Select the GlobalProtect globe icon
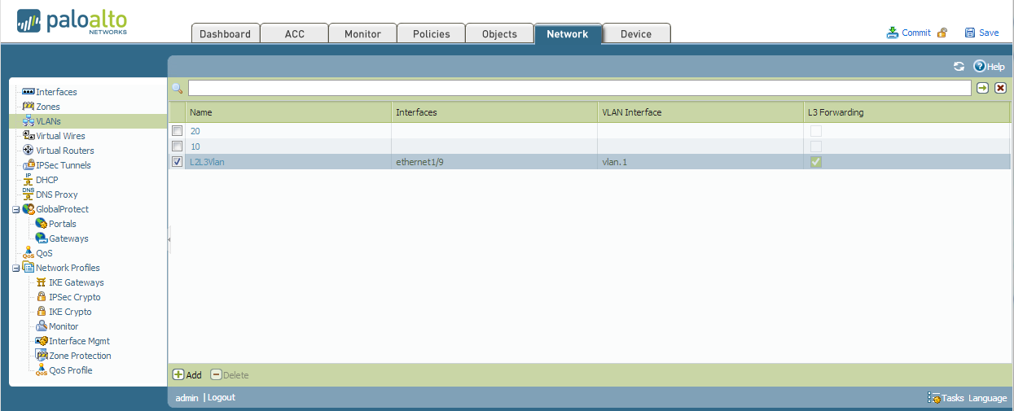The width and height of the screenshot is (1014, 411). [x=29, y=209]
